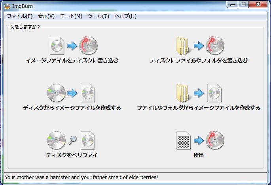The height and width of the screenshot is (185, 271).
Task: Select the ディスクをベリファイ label
Action: click(72, 155)
